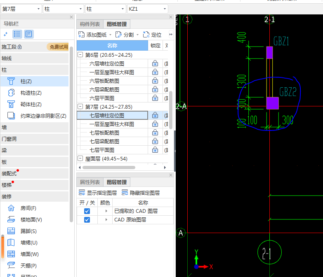Click the add-star icon in navigation bar
The height and width of the screenshot is (277, 323).
[x=5, y=34]
